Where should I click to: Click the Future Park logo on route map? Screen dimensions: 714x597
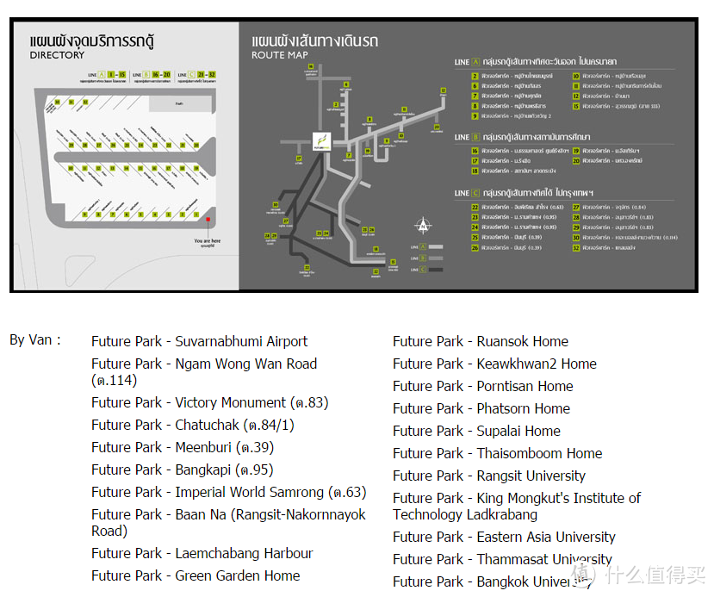[321, 141]
